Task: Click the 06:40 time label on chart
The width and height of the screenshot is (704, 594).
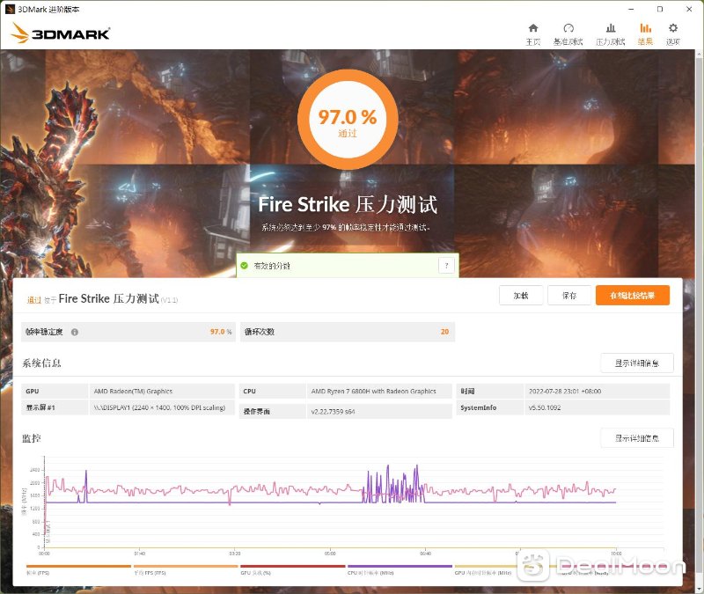Action: point(426,554)
